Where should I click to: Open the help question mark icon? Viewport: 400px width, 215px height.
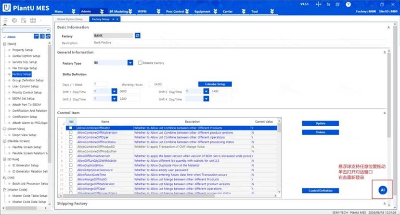[x=348, y=4]
